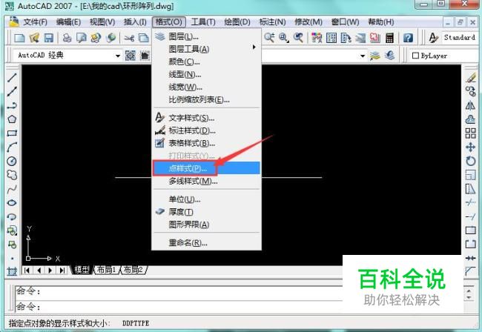Open the Zoom Window flyout icon
This screenshot has width=482, height=332.
tap(283, 38)
